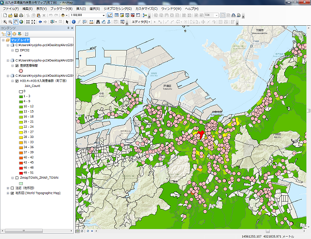
Task: Click the red 49 - 51 legend swatch
Action: [20, 172]
